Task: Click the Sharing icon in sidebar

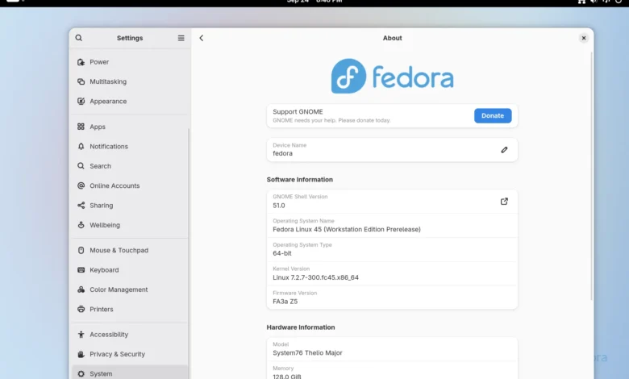Action: click(81, 205)
